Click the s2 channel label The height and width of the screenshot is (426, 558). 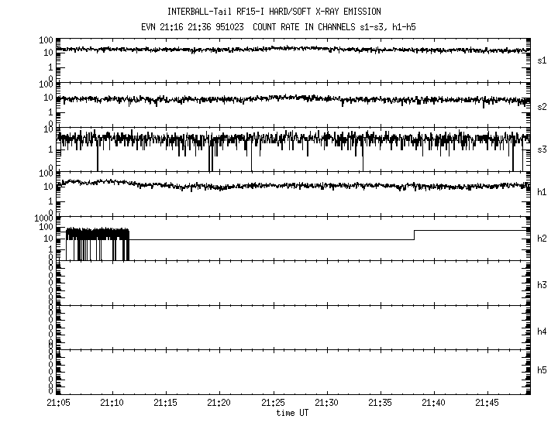[542, 106]
